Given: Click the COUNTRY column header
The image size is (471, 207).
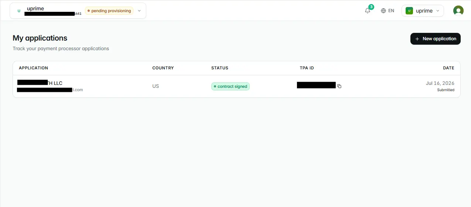Looking at the screenshot, I should [163, 68].
